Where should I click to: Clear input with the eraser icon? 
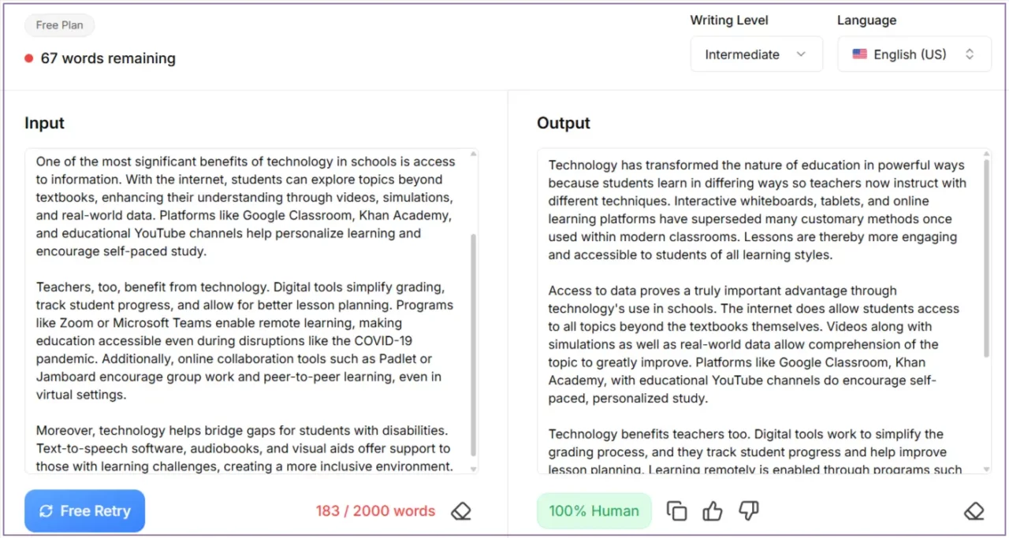pyautogui.click(x=461, y=511)
